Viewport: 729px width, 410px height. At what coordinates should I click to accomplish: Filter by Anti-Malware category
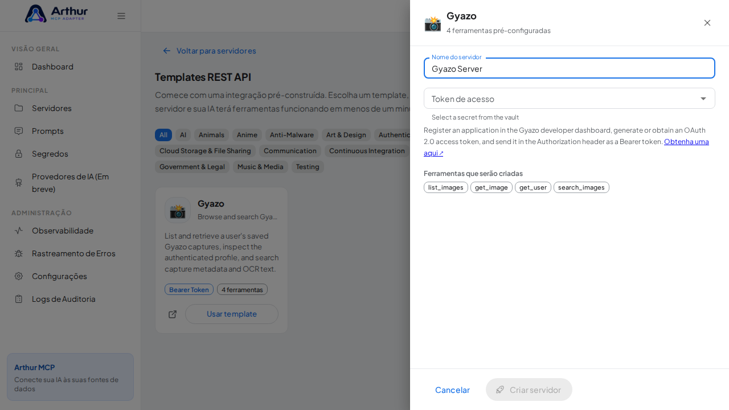click(292, 135)
